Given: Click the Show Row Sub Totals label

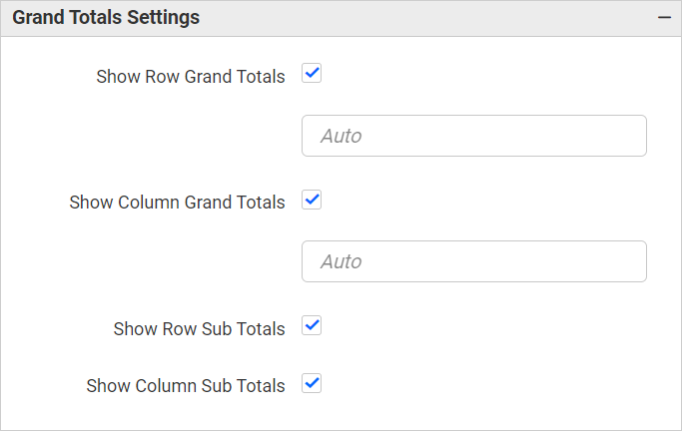Looking at the screenshot, I should click(199, 329).
